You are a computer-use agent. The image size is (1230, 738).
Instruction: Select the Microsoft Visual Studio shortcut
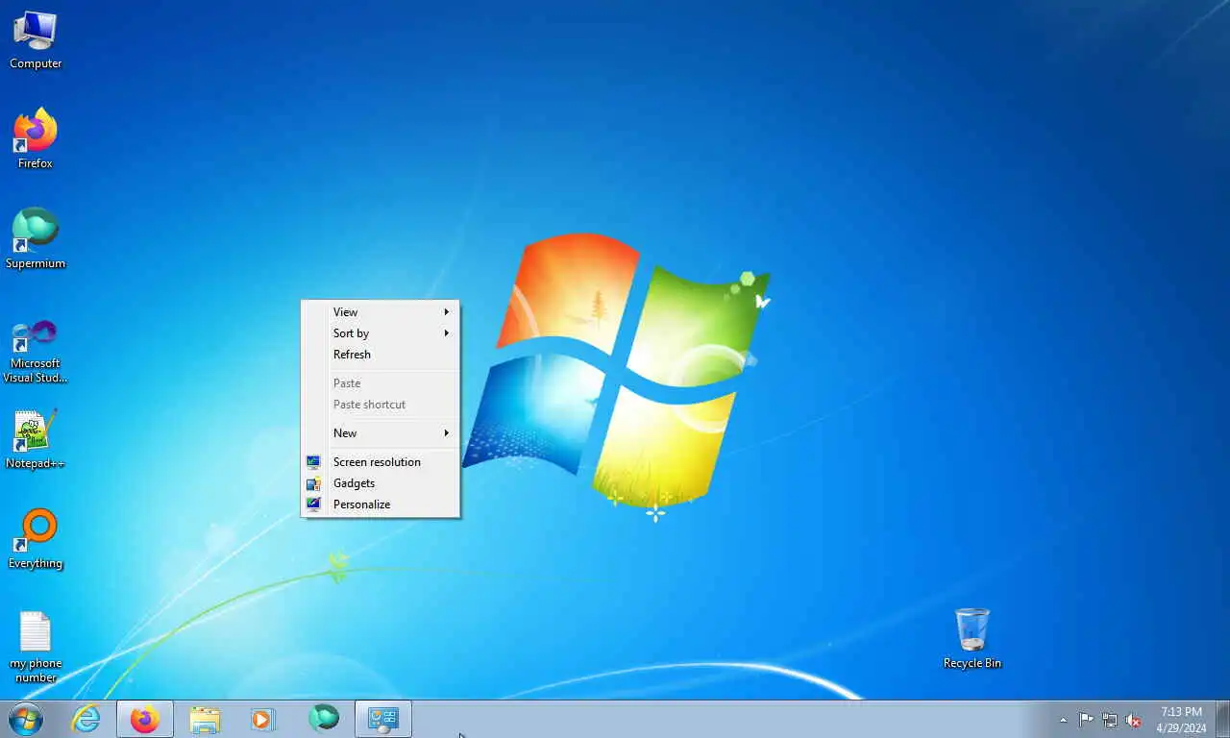pos(36,351)
